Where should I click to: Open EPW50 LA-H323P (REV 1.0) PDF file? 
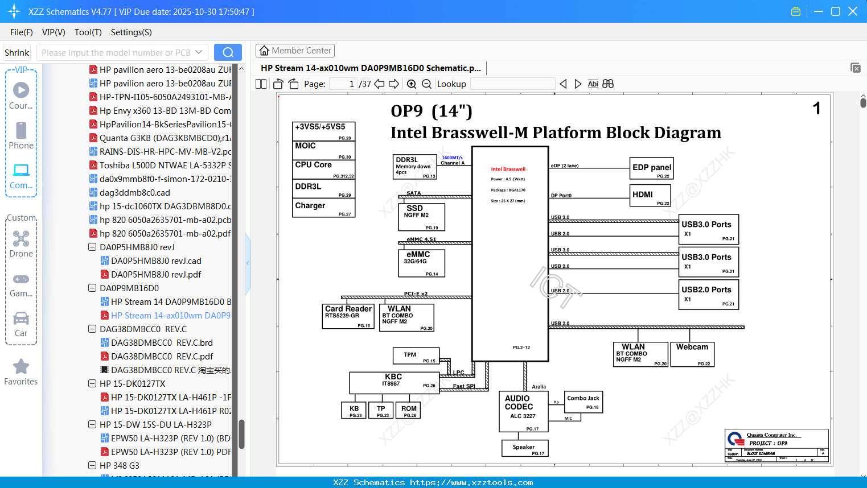(x=166, y=452)
